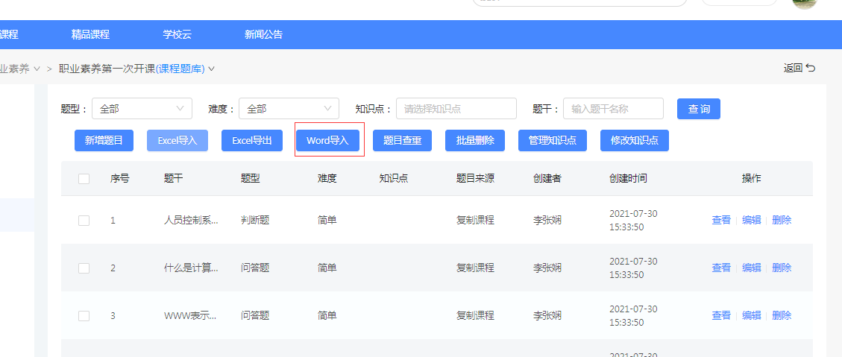Screen dimensions: 842x357
Task: Click the Excel导出 button
Action: pos(251,140)
